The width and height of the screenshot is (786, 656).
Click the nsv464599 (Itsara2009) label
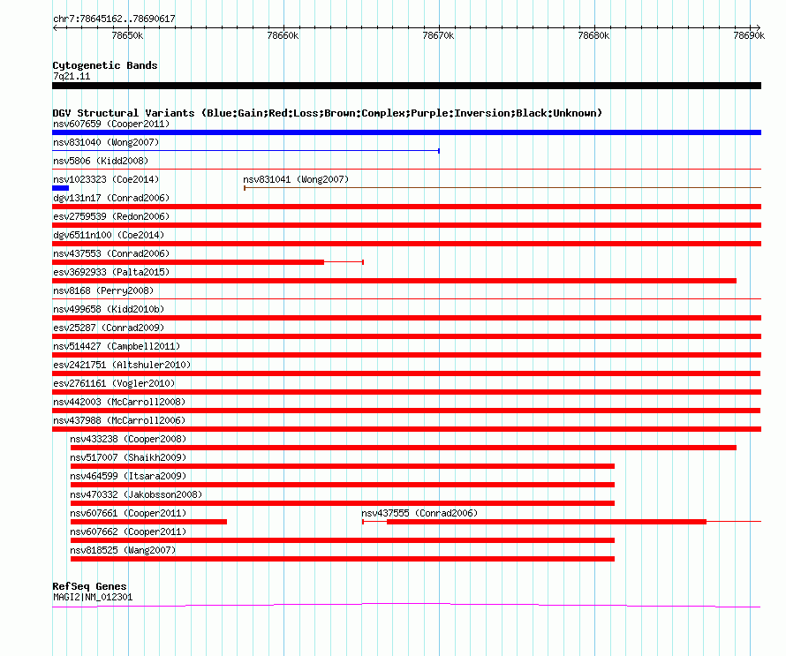point(128,476)
